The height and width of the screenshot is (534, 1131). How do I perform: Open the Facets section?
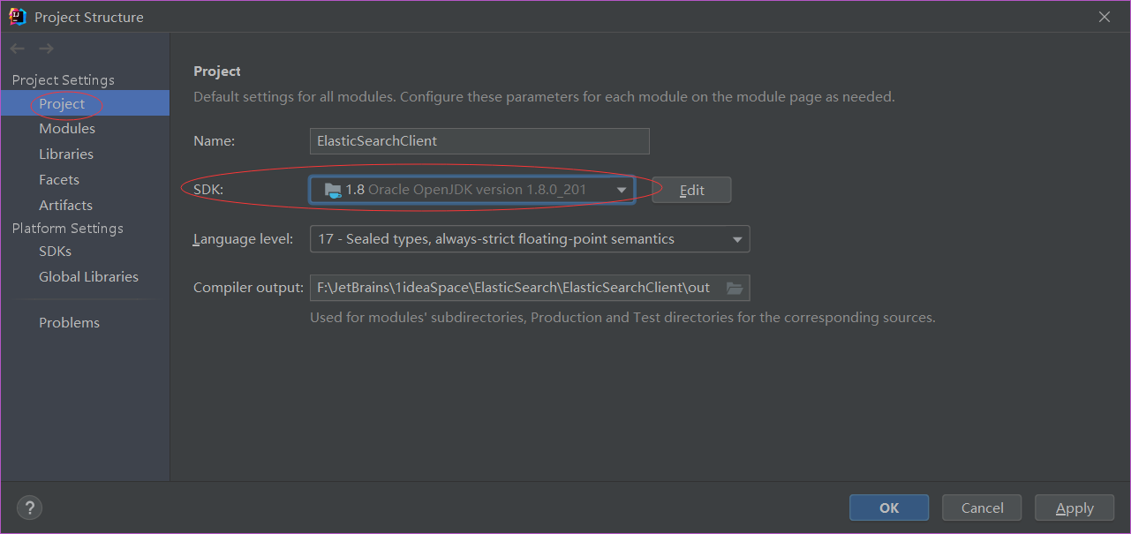click(59, 180)
